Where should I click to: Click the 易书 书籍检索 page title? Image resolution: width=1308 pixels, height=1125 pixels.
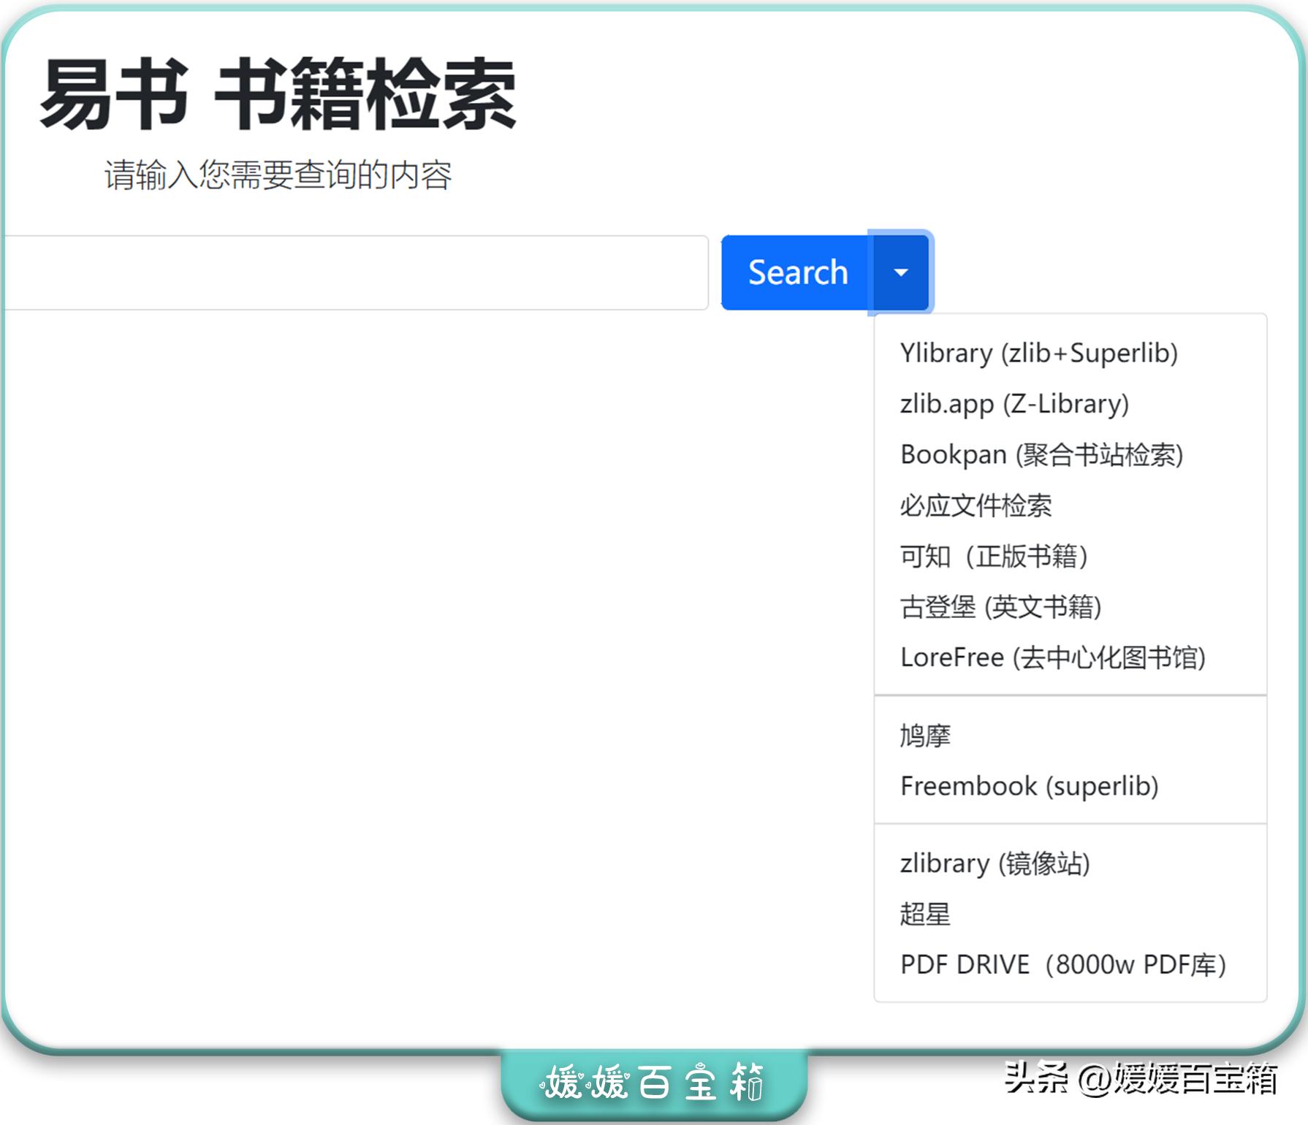point(278,96)
